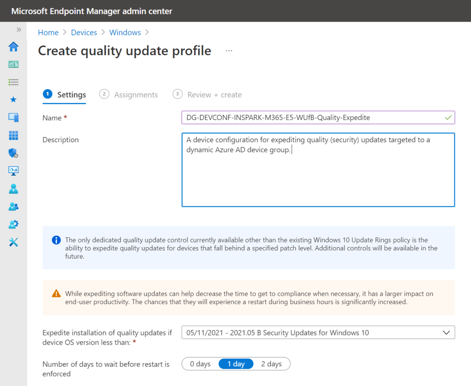Select the 1 day restart option

coord(235,364)
